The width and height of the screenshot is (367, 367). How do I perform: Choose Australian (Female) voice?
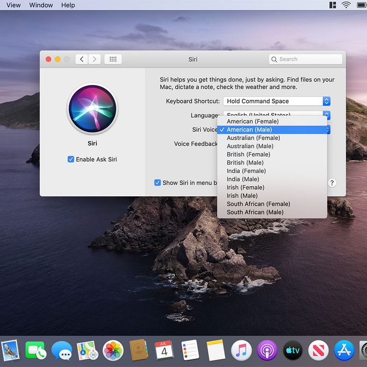(x=272, y=138)
